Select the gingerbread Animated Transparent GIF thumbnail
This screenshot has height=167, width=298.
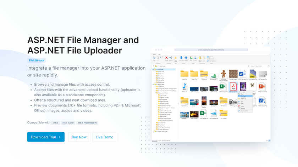(x=223, y=74)
